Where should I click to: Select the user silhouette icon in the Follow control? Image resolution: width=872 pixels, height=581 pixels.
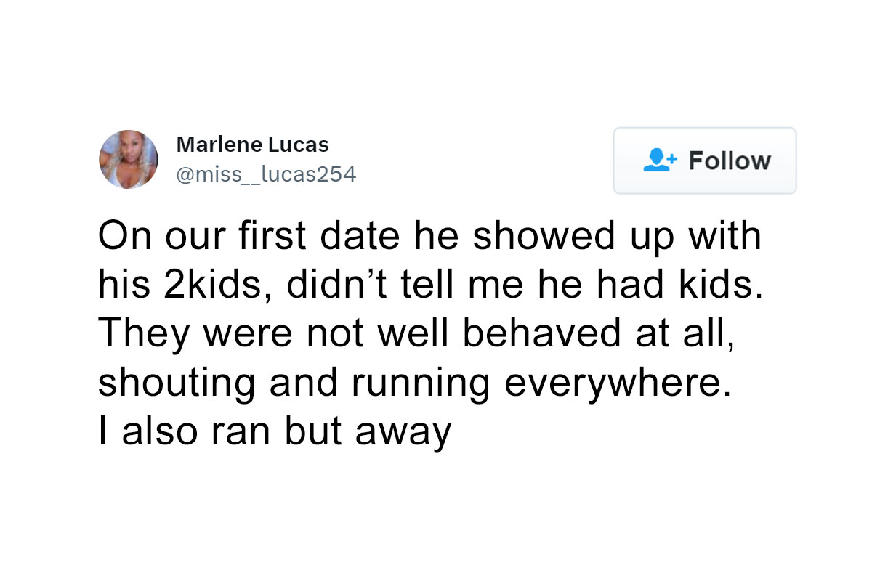pos(658,161)
